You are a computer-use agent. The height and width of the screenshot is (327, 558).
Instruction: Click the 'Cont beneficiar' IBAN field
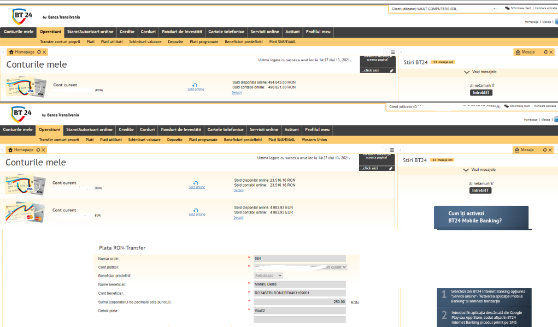click(299, 293)
